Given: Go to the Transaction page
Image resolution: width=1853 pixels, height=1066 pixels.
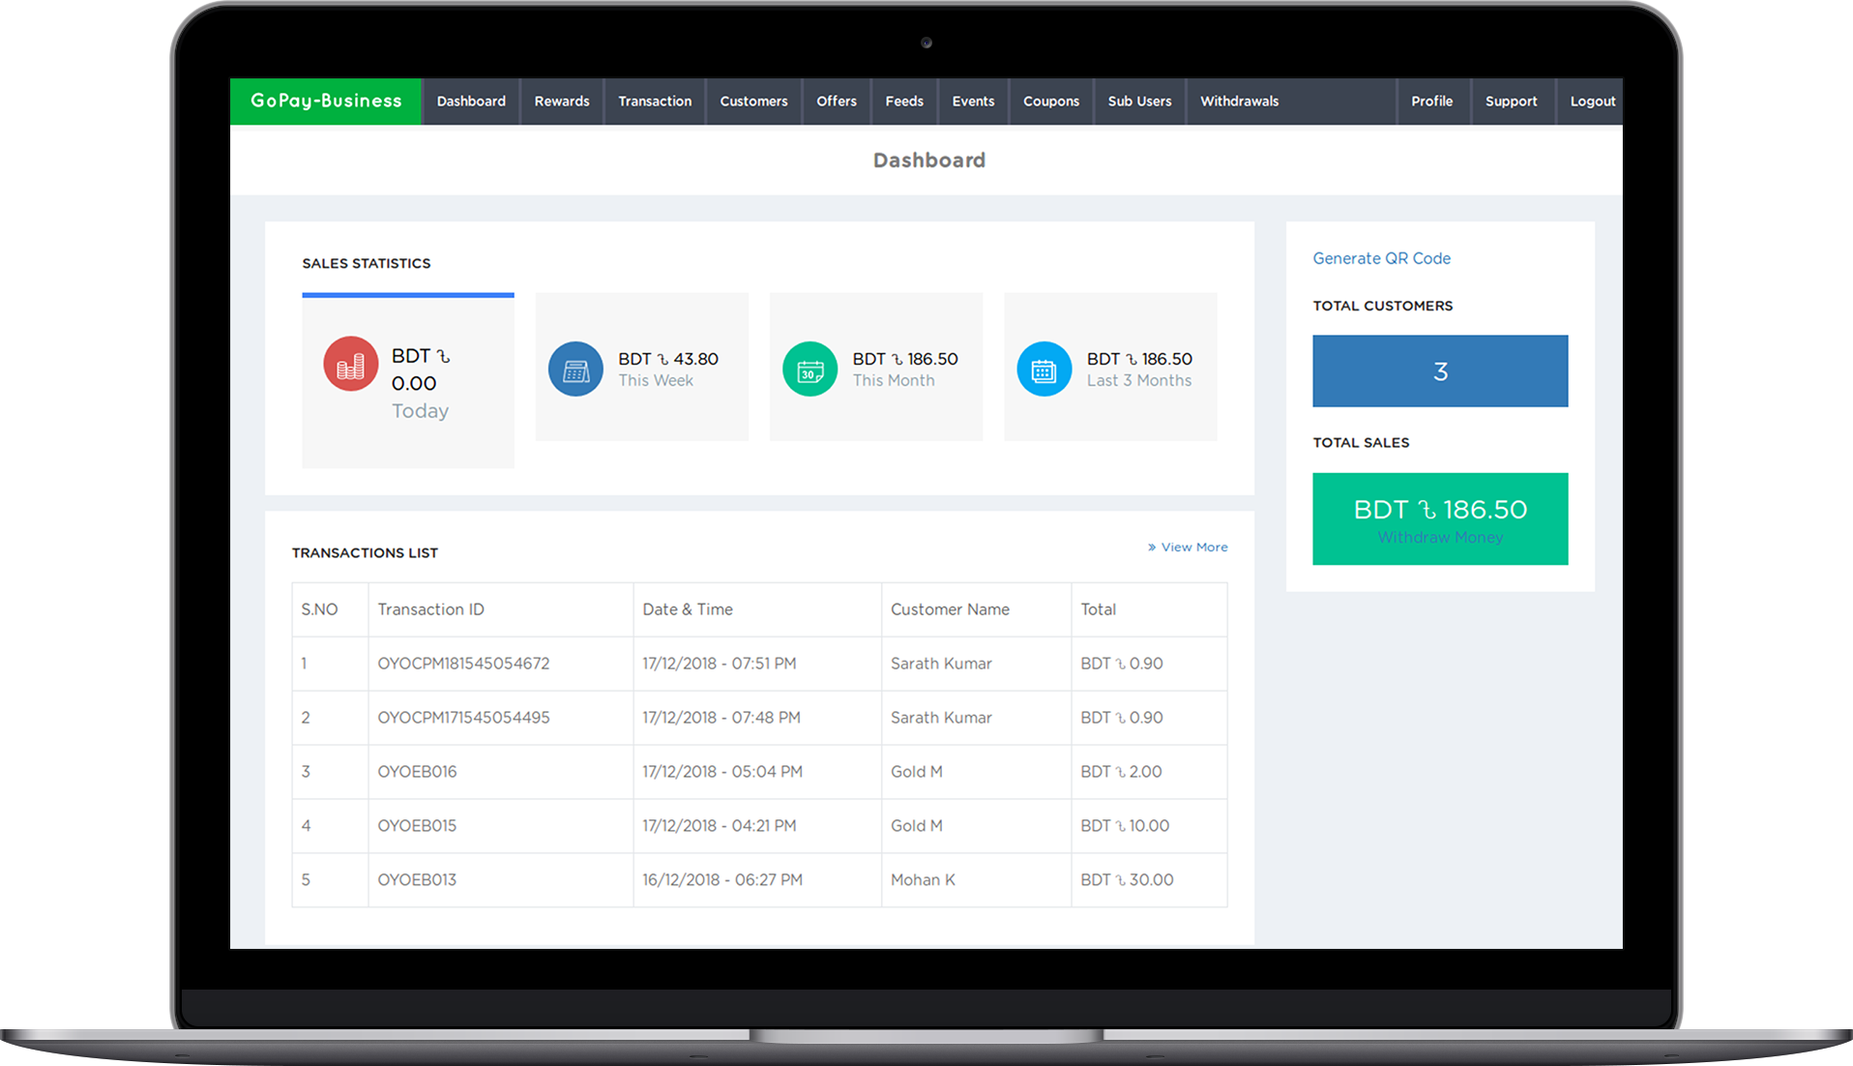Looking at the screenshot, I should 655,101.
